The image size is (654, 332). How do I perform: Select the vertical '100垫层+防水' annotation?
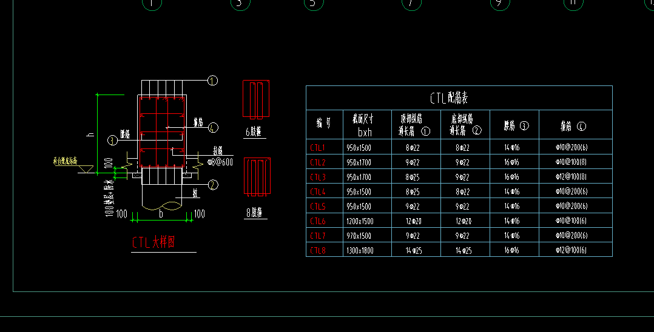(109, 198)
